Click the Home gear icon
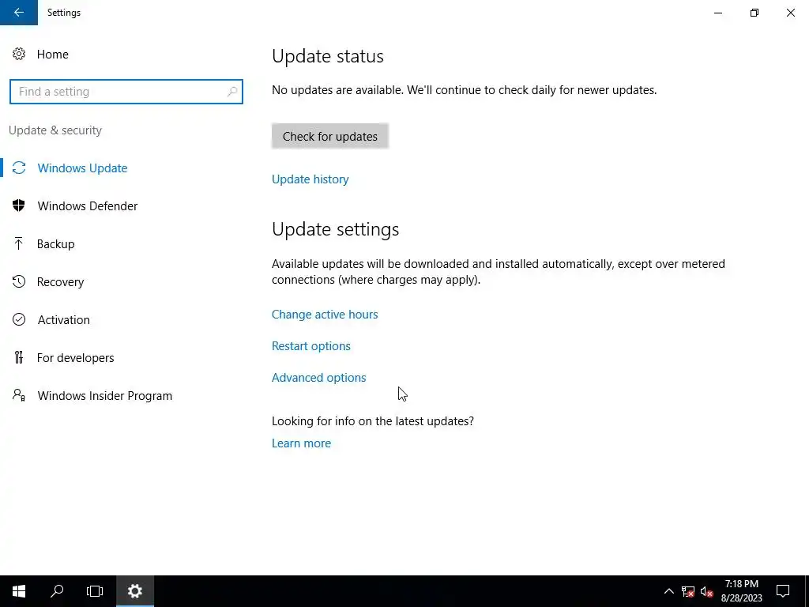Viewport: 809px width, 607px height. [x=19, y=55]
